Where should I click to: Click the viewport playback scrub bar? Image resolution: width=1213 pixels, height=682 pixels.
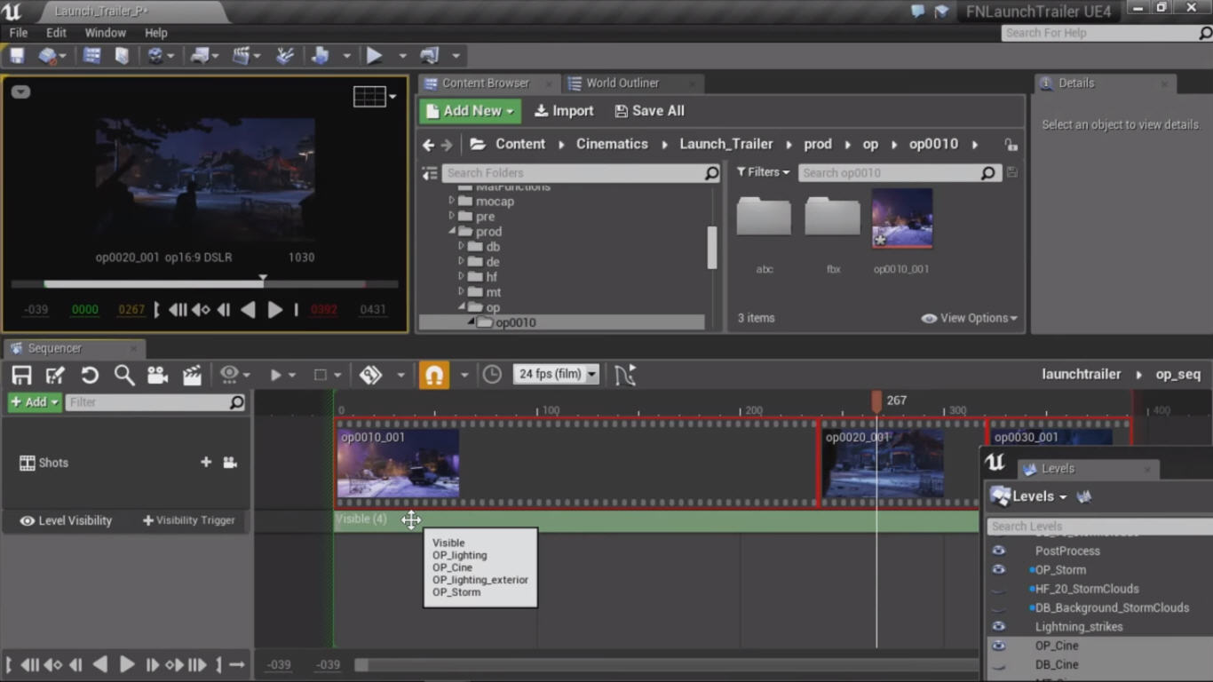click(x=204, y=284)
